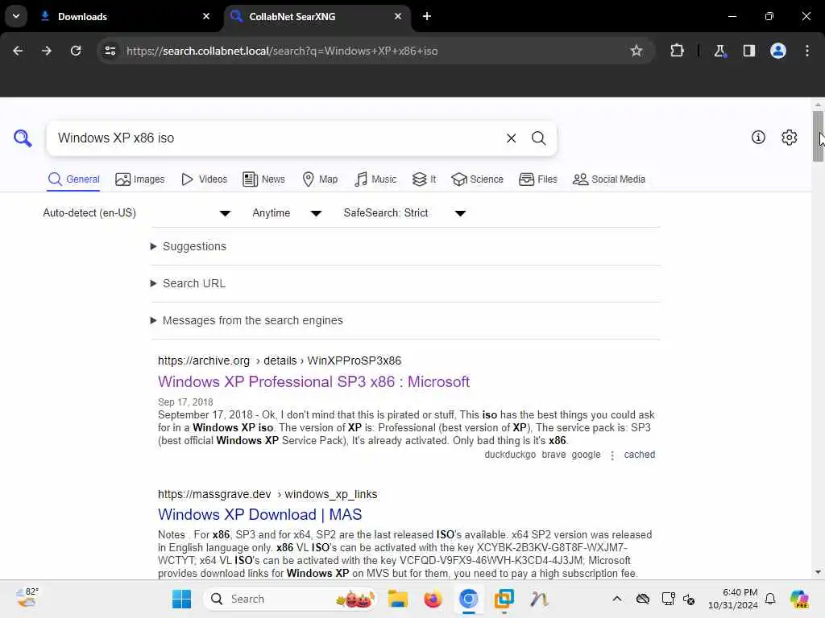The image size is (825, 618).
Task: Bookmark this page with the star
Action: (x=636, y=51)
